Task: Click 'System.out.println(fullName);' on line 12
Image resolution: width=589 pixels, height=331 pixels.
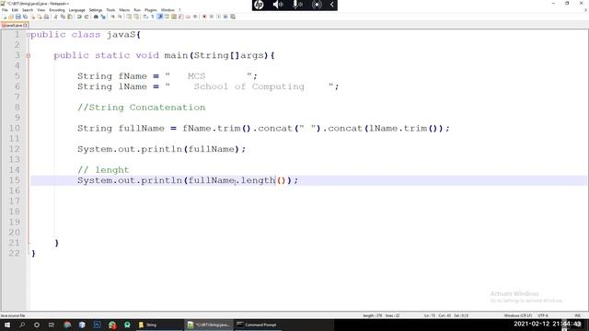Action: 162,149
